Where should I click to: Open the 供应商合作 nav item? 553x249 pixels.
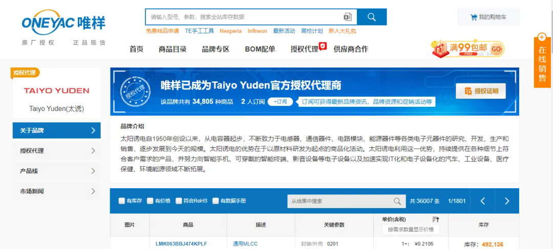(x=351, y=49)
